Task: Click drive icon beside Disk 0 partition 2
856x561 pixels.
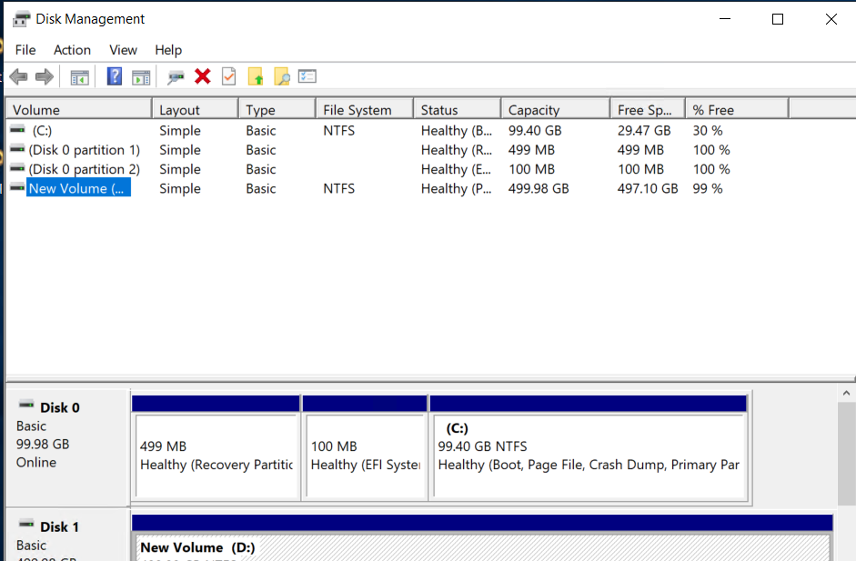Action: pyautogui.click(x=17, y=168)
